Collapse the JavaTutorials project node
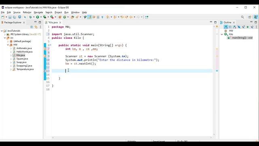This screenshot has width=259, height=146. coord(2,31)
